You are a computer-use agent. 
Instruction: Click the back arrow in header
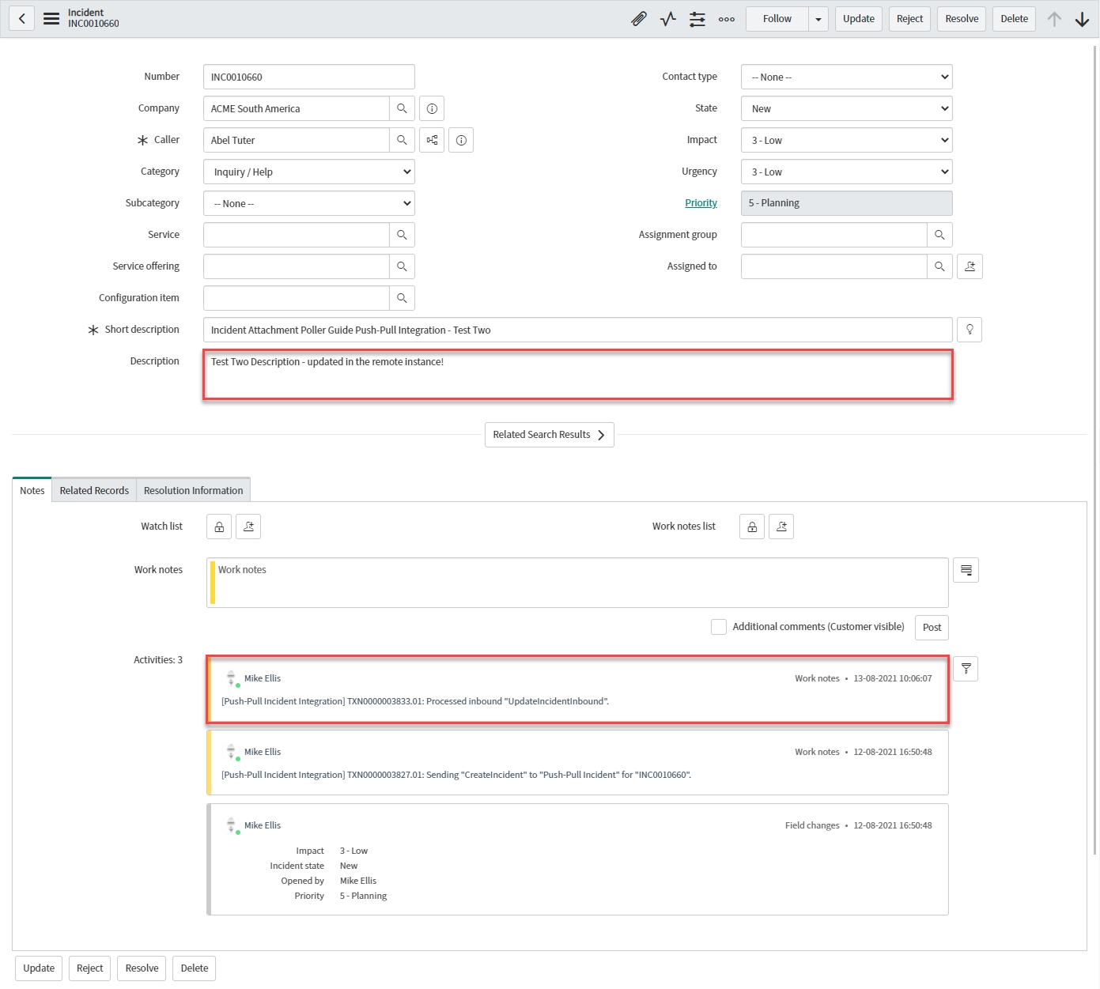pyautogui.click(x=22, y=19)
